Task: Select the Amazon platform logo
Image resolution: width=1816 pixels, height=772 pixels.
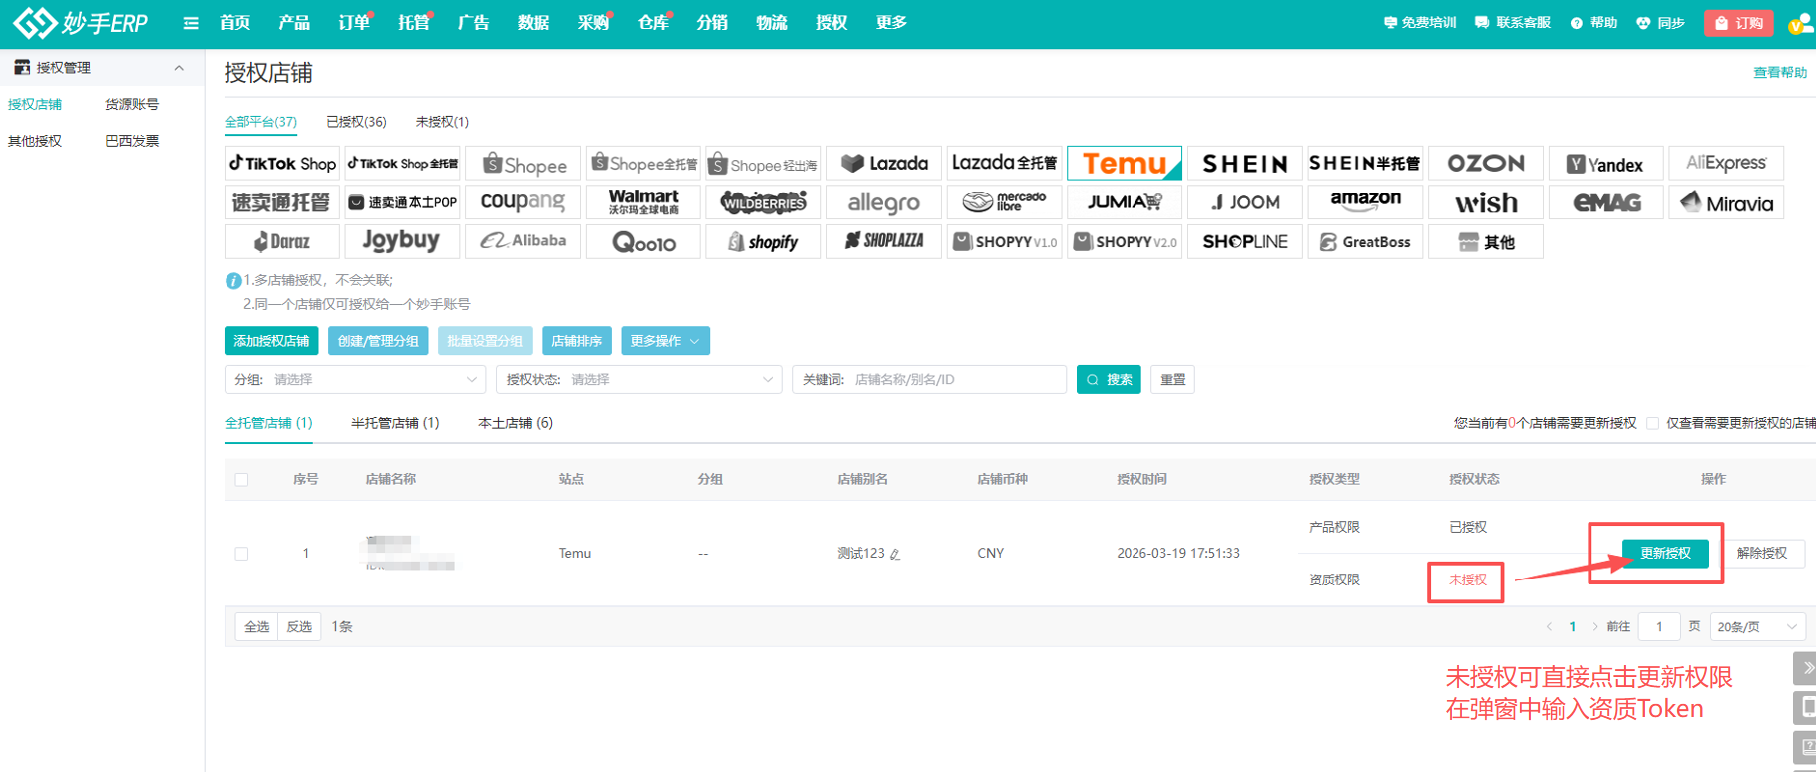Action: click(x=1364, y=202)
